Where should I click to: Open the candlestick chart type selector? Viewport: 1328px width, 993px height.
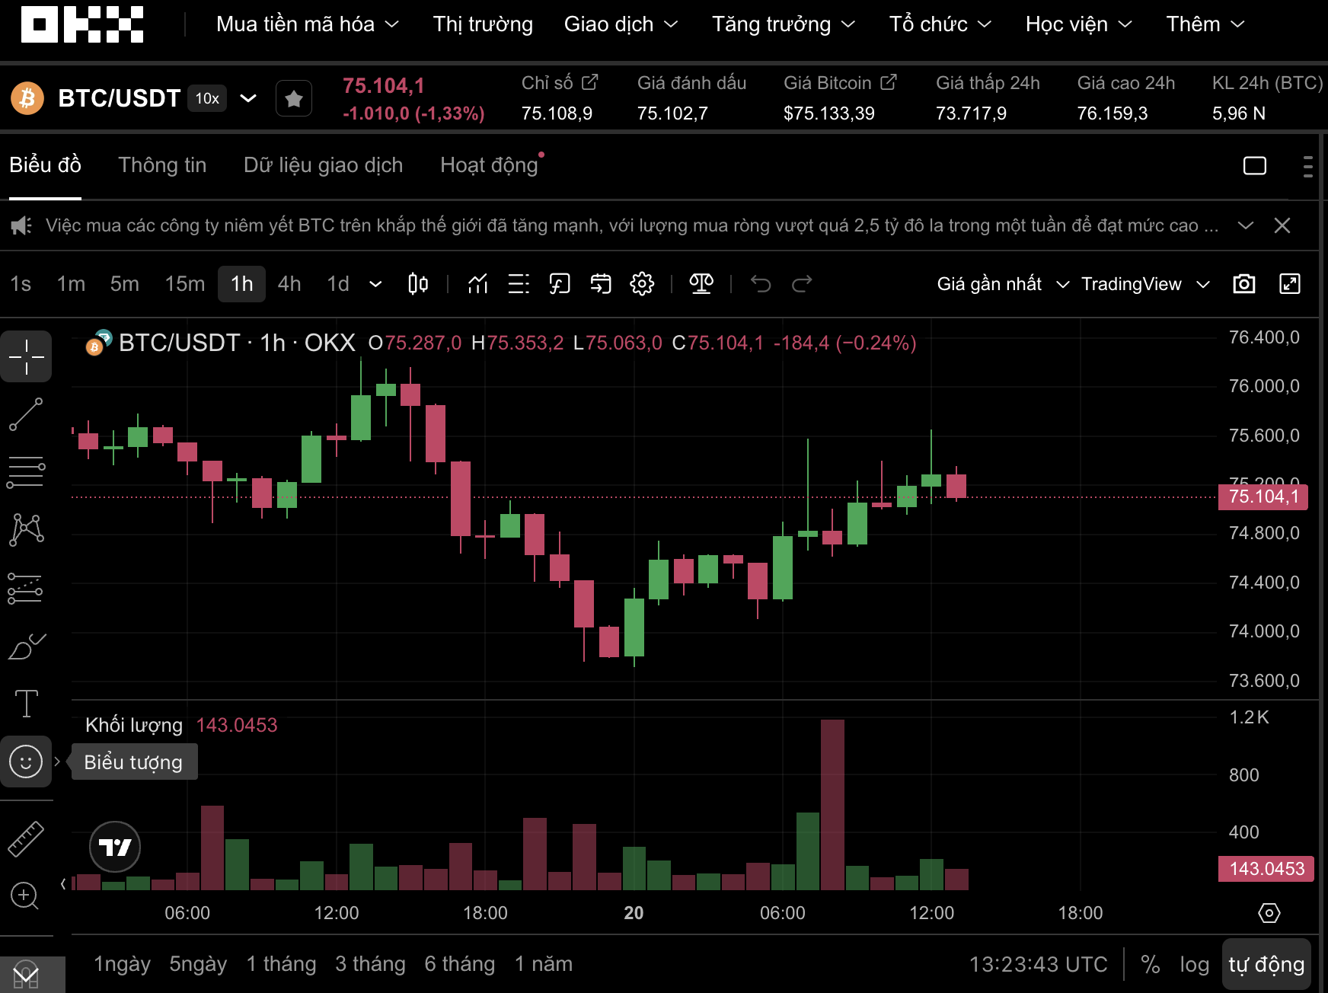[418, 284]
